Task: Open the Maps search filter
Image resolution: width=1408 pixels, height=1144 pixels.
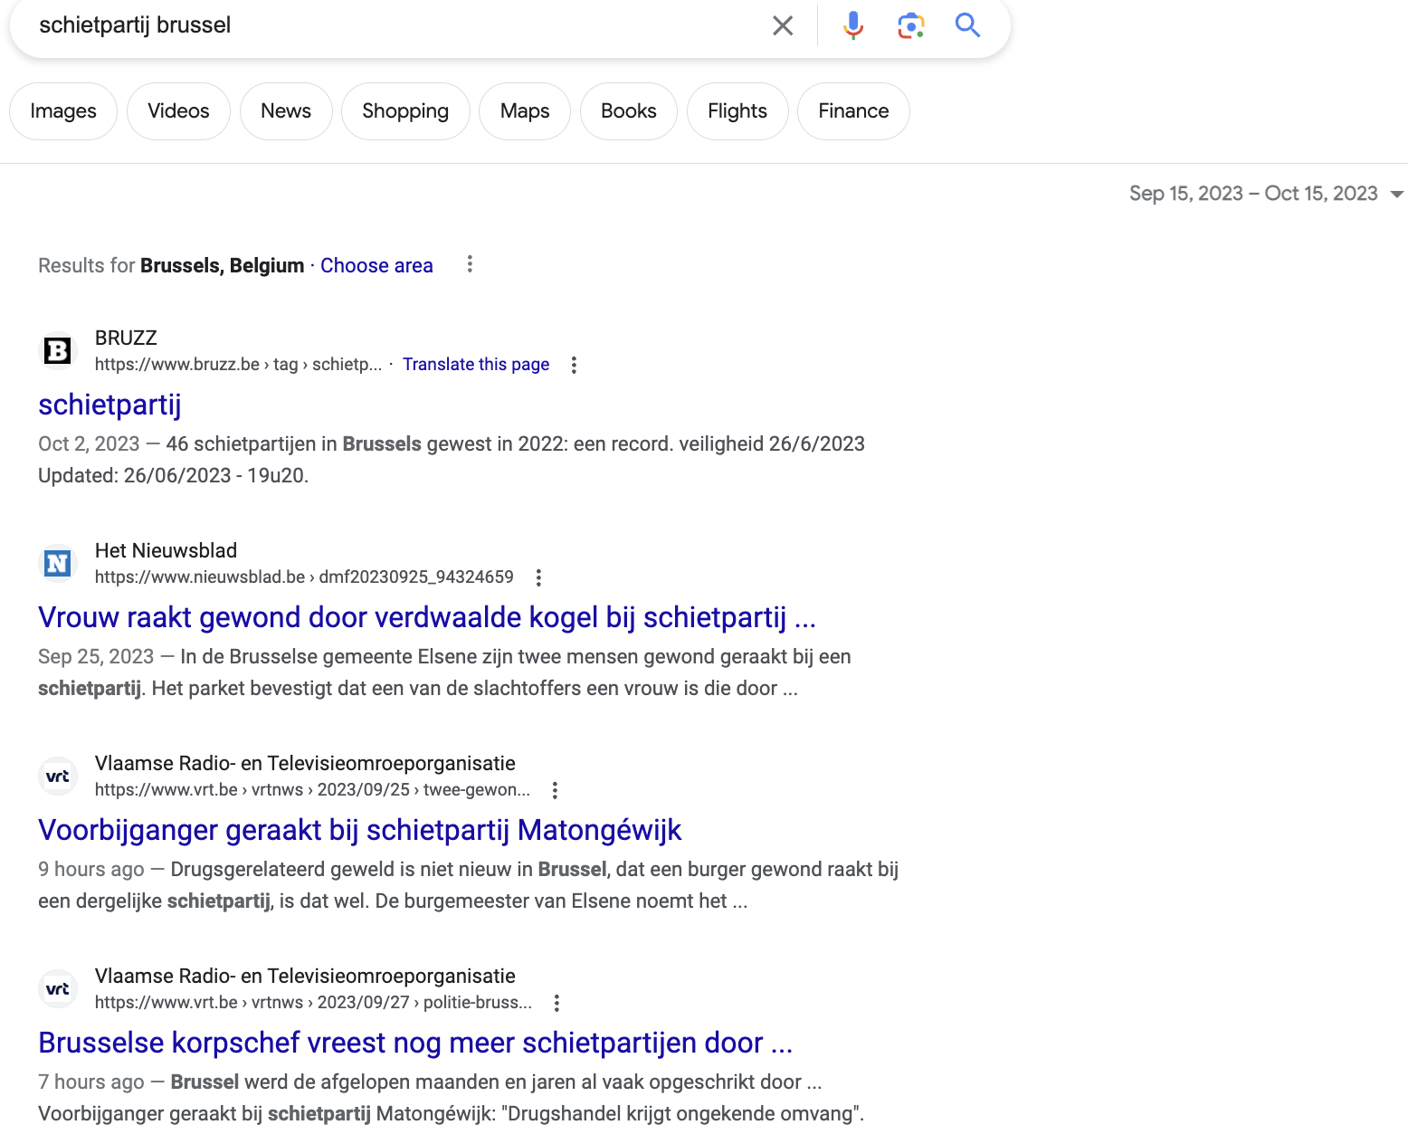Action: 525,111
